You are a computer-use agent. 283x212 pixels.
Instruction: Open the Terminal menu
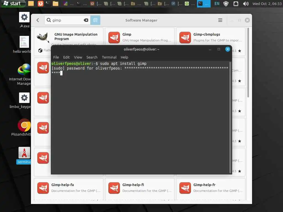[x=109, y=57]
